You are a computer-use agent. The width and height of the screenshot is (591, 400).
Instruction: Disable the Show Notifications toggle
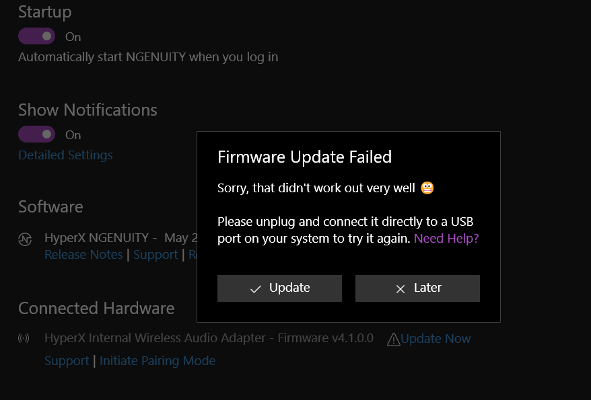click(x=36, y=134)
